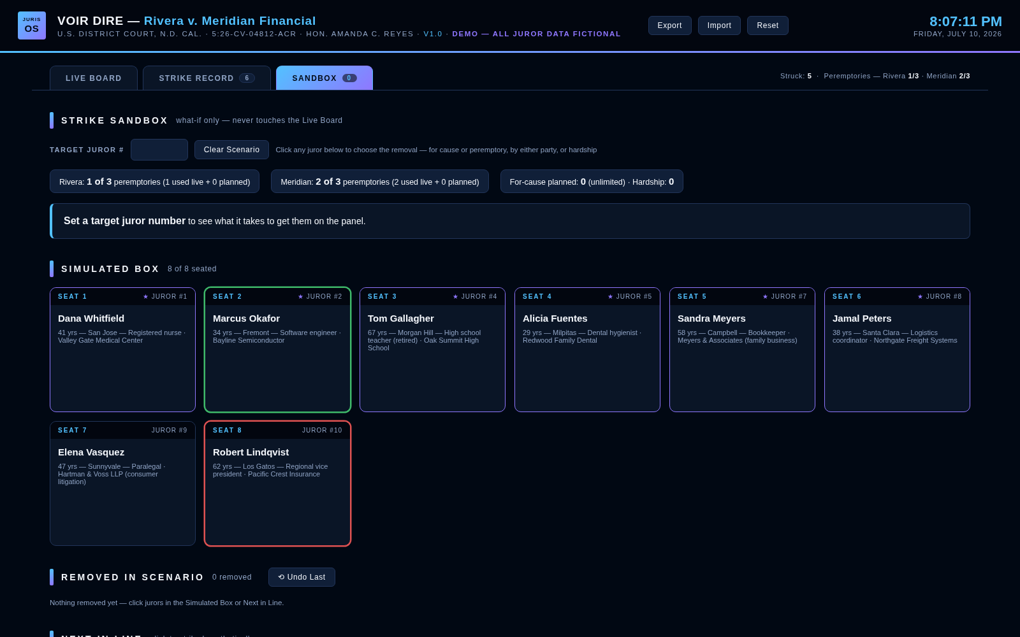Select Marcus Okafor juror card
1020x637 pixels.
tap(277, 350)
